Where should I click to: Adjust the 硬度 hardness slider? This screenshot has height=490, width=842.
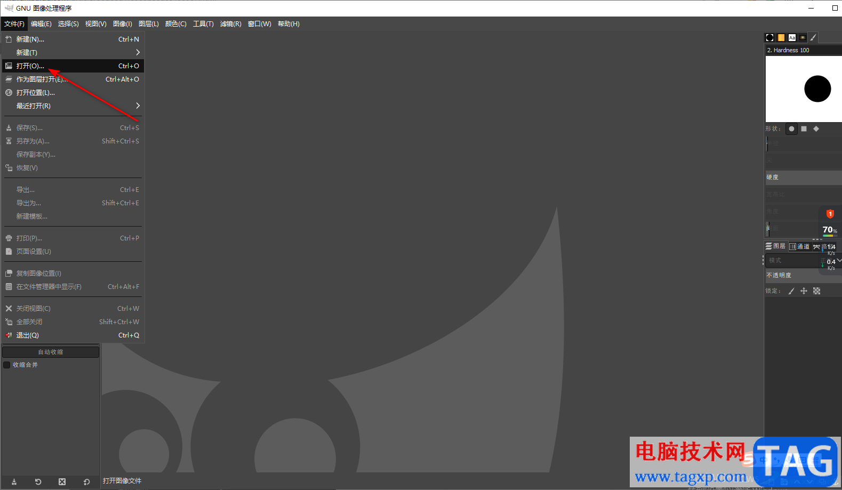tap(804, 178)
